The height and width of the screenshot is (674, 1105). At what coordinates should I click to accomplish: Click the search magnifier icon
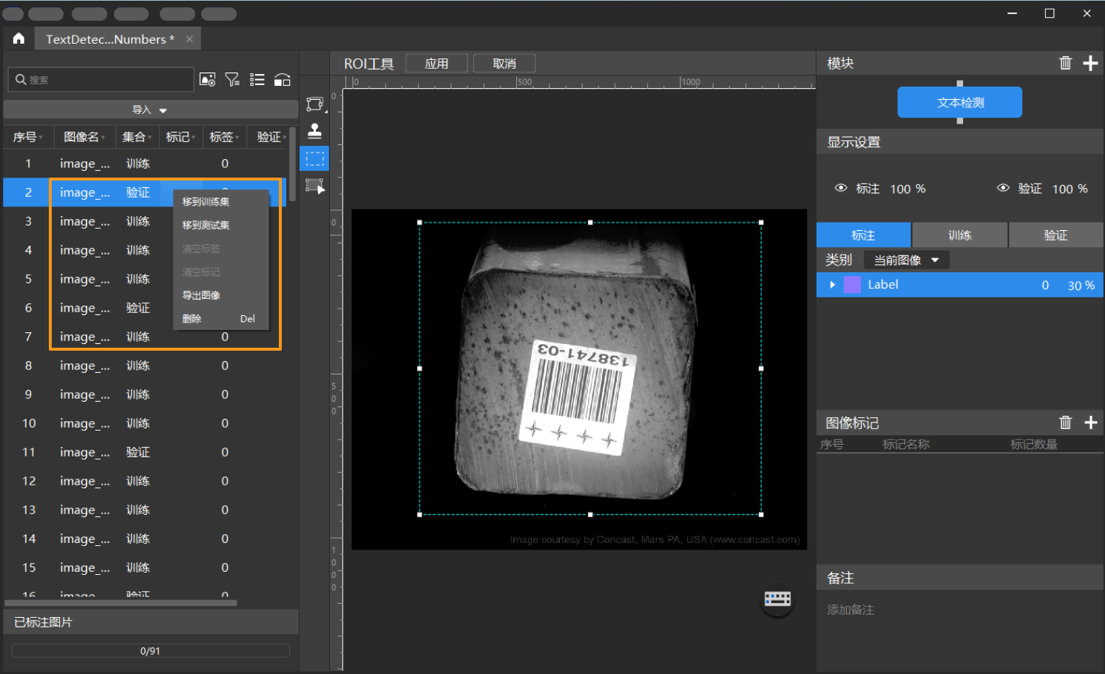[21, 79]
